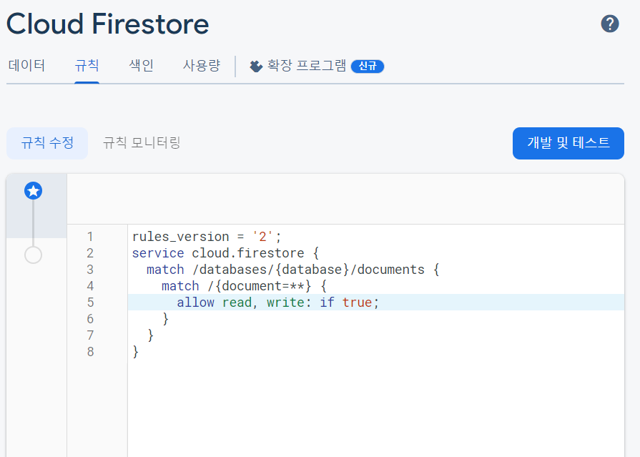Go to the 사용량 tab

[202, 65]
